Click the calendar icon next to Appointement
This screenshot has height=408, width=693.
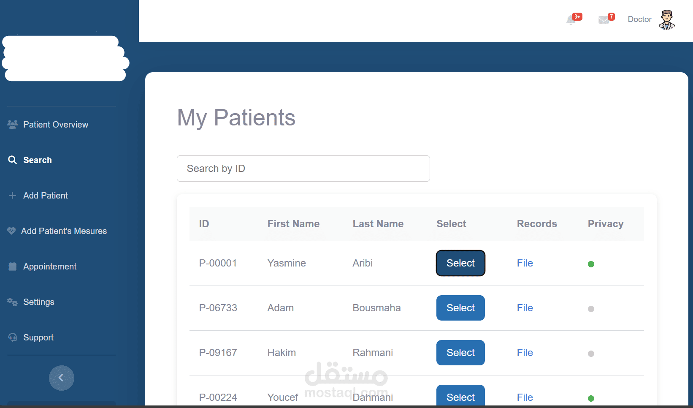13,266
